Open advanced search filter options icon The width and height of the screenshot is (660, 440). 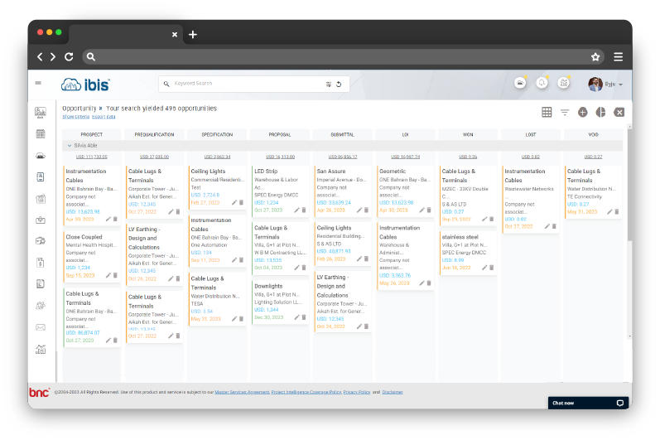click(x=329, y=84)
